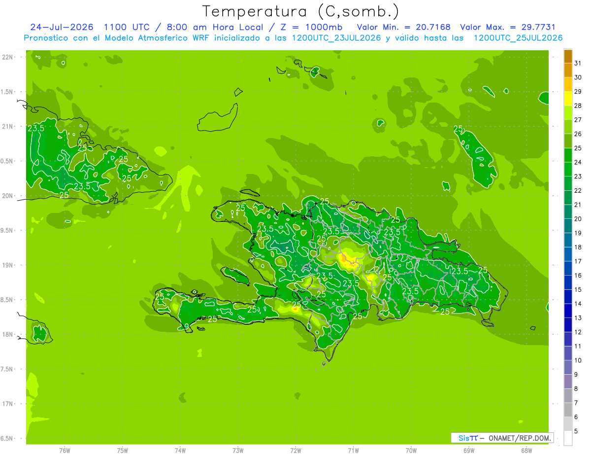The image size is (591, 457).
Task: Click the '23' value on the color legend
Action: (x=578, y=176)
